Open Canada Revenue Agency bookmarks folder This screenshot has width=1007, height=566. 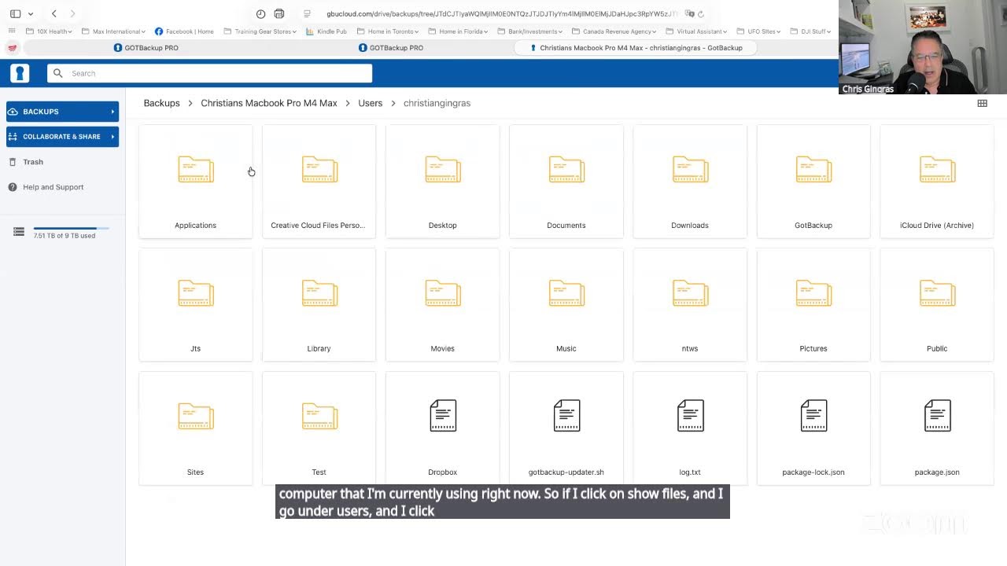[x=614, y=31]
